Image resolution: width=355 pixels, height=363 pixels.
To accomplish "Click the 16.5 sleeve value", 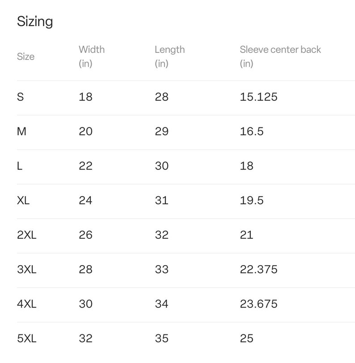I will click(251, 131).
